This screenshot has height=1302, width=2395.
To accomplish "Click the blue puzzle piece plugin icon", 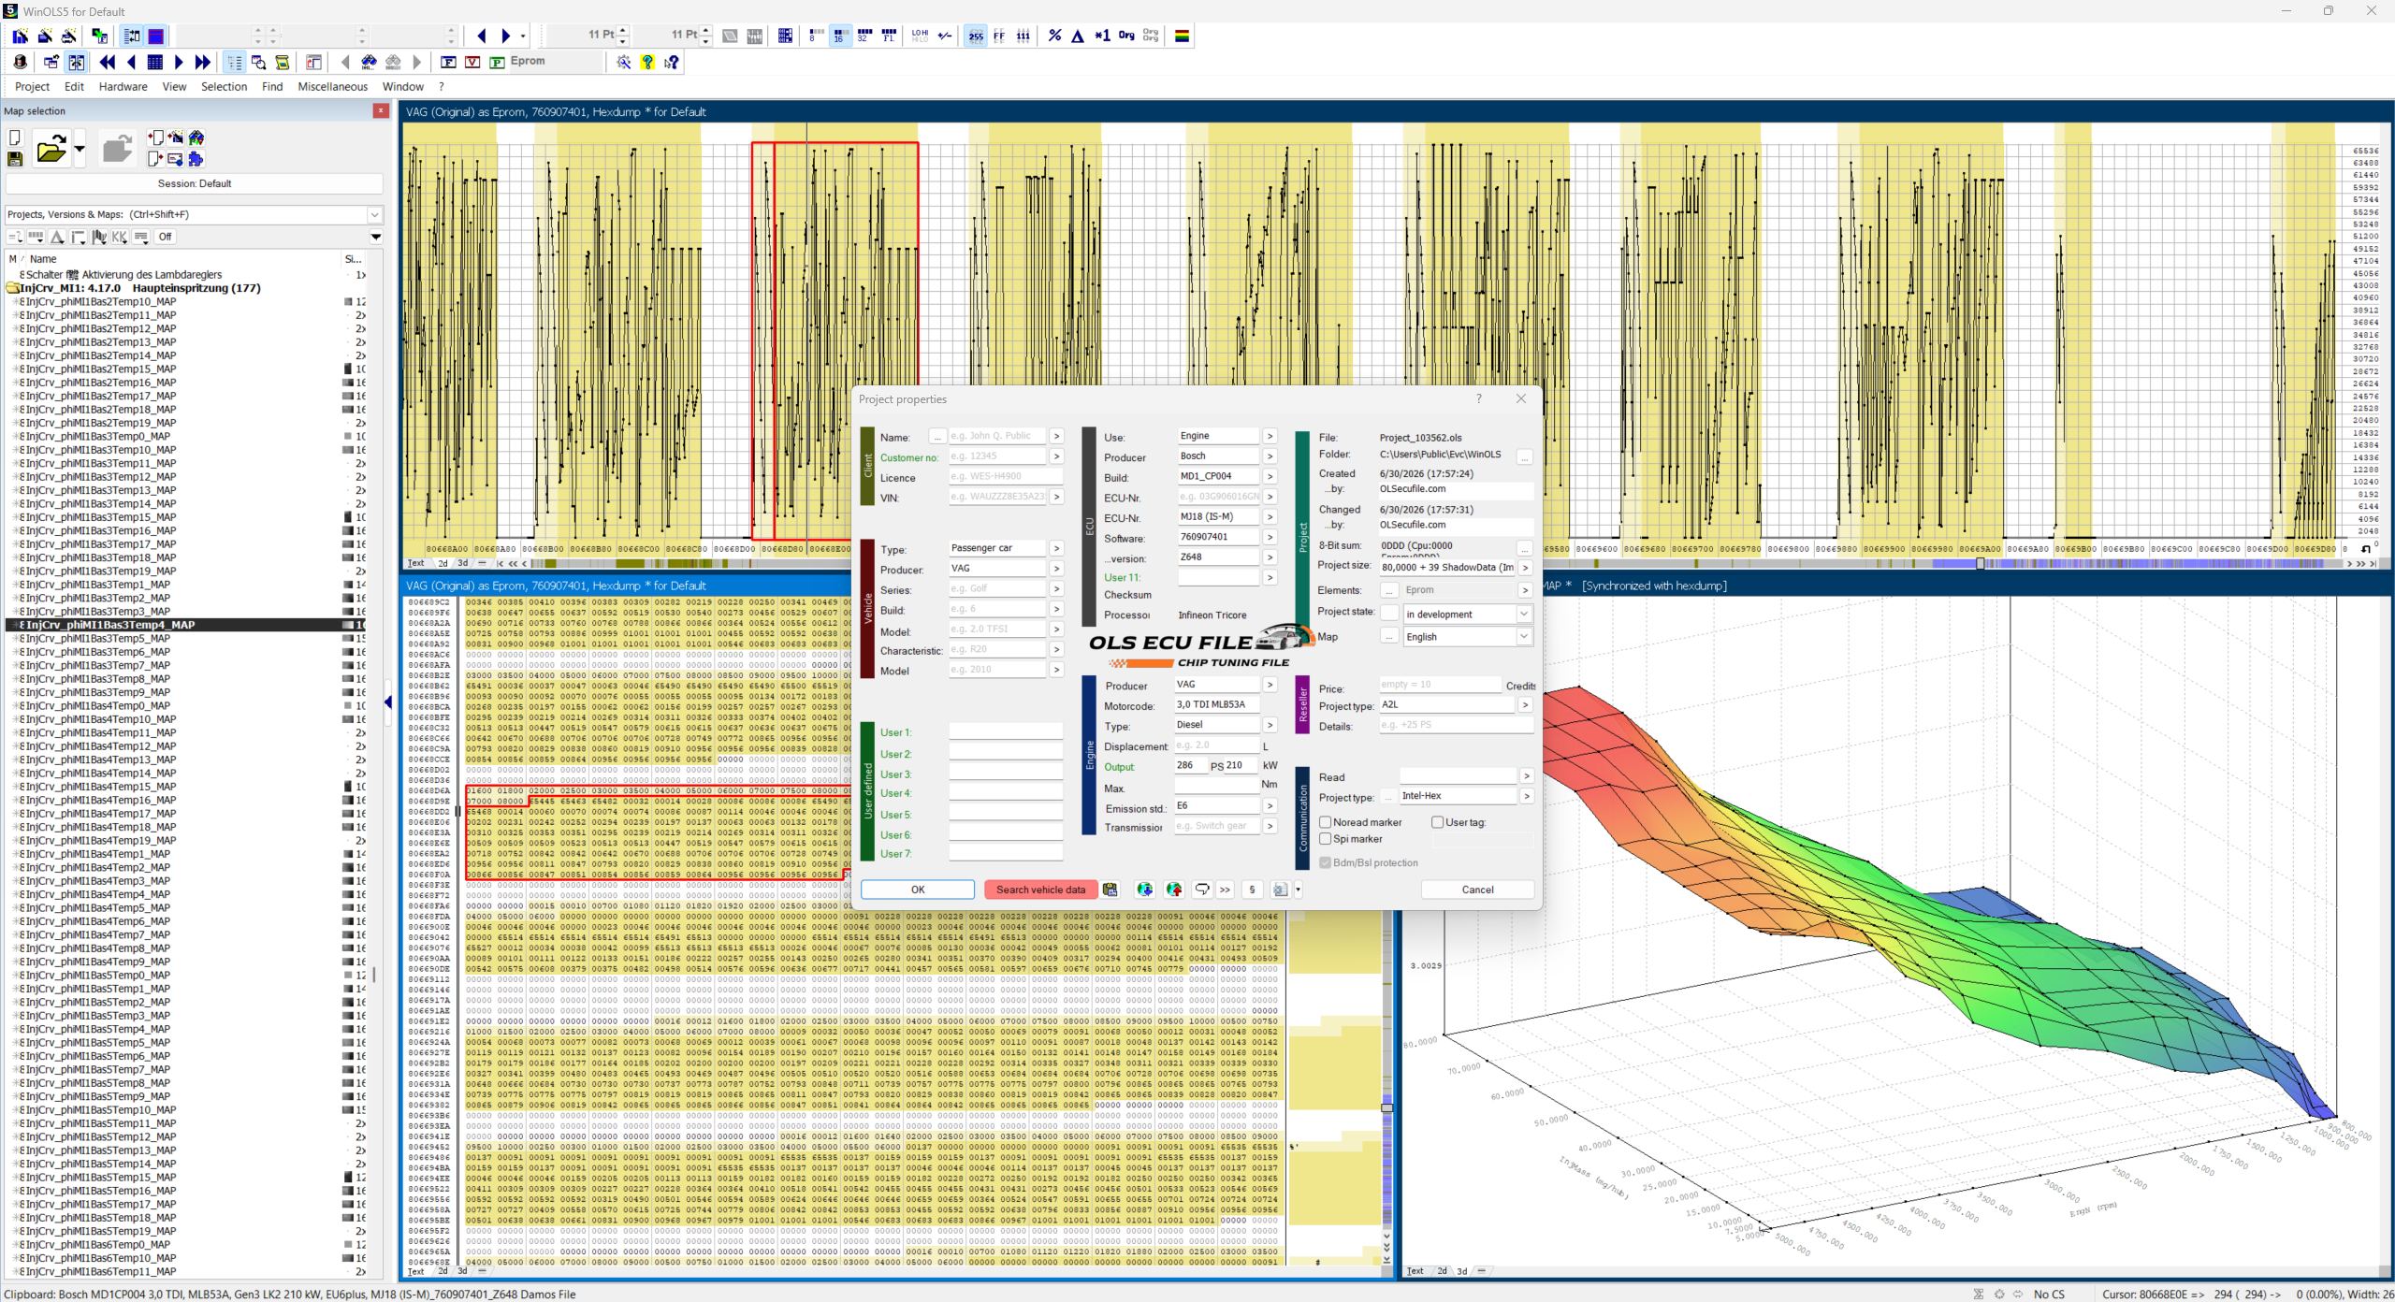I will [196, 159].
